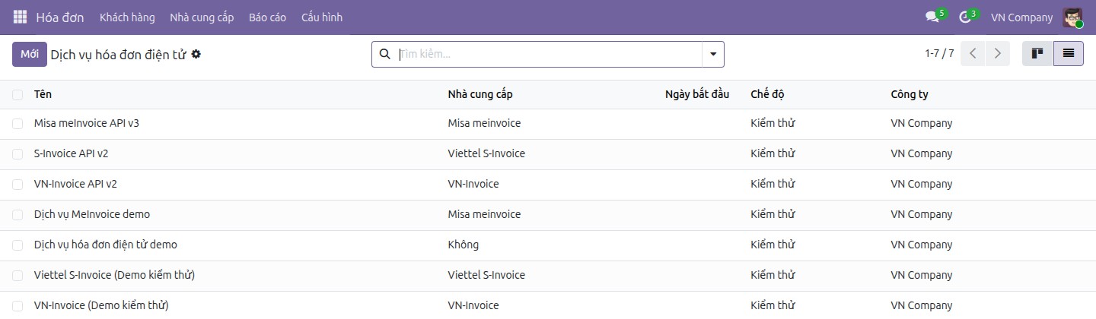Select the S-Invoice API v2 row checkbox
Screen dimensions: 1096x319
18,153
